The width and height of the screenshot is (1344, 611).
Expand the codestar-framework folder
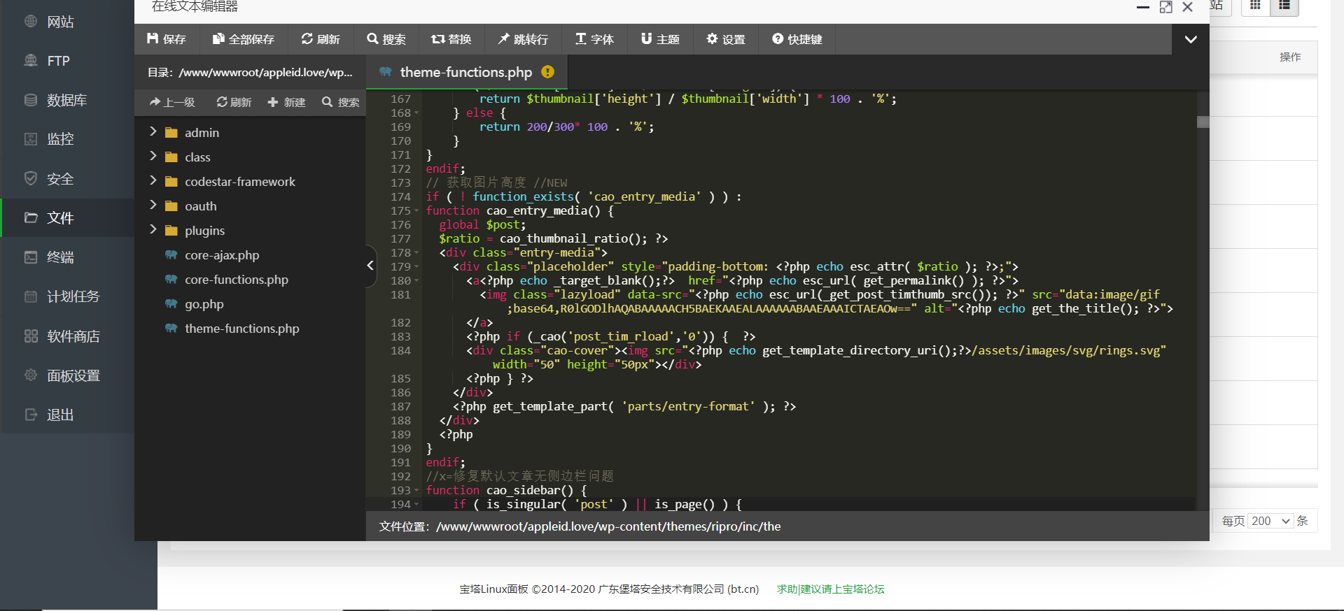coord(153,181)
